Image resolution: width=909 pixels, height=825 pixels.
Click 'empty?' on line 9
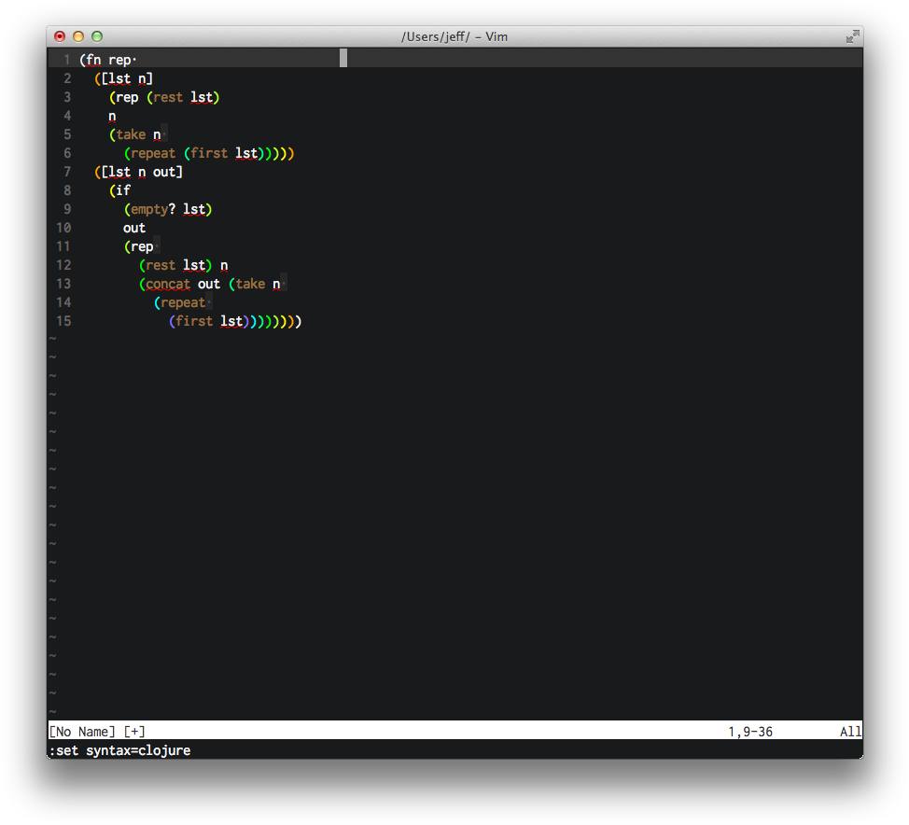[153, 209]
